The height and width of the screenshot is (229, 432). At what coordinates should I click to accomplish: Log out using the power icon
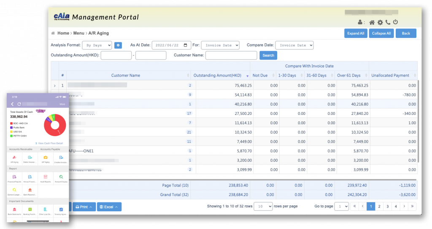tap(395, 22)
